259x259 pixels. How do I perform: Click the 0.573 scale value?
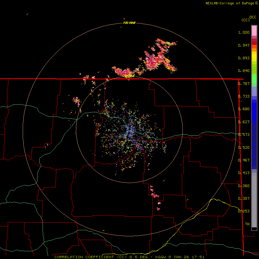244,135
